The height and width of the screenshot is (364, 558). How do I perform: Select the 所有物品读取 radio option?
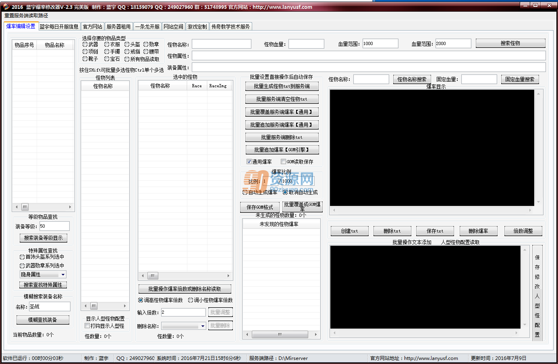[x=127, y=59]
